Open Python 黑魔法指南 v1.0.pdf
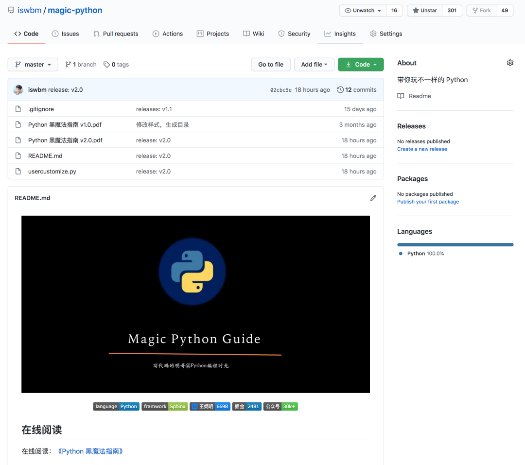This screenshot has height=465, width=525. [x=65, y=124]
